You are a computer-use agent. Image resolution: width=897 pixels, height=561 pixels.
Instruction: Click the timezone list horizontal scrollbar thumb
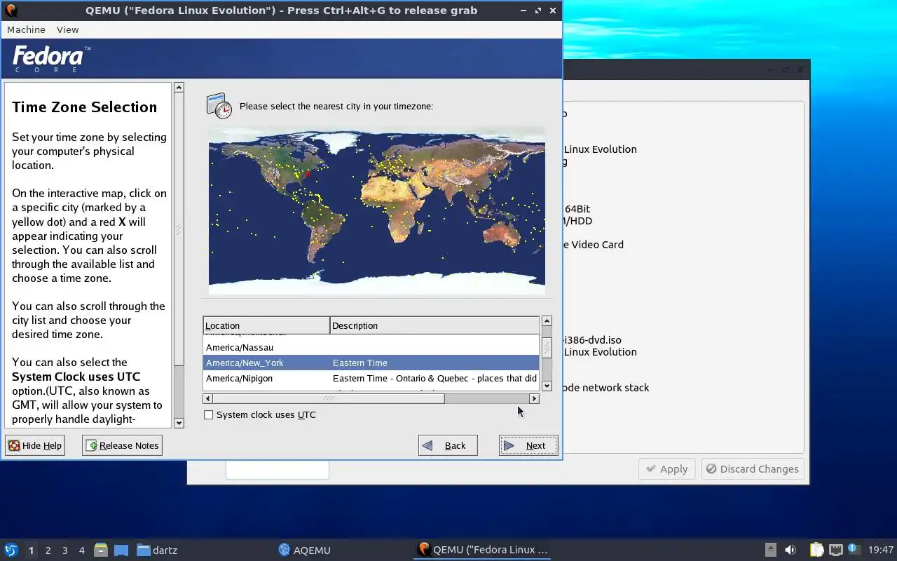pos(328,398)
